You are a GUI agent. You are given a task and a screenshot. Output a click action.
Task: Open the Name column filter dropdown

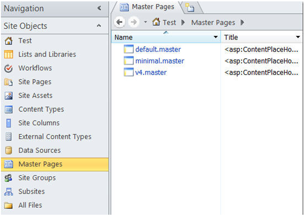pos(216,37)
